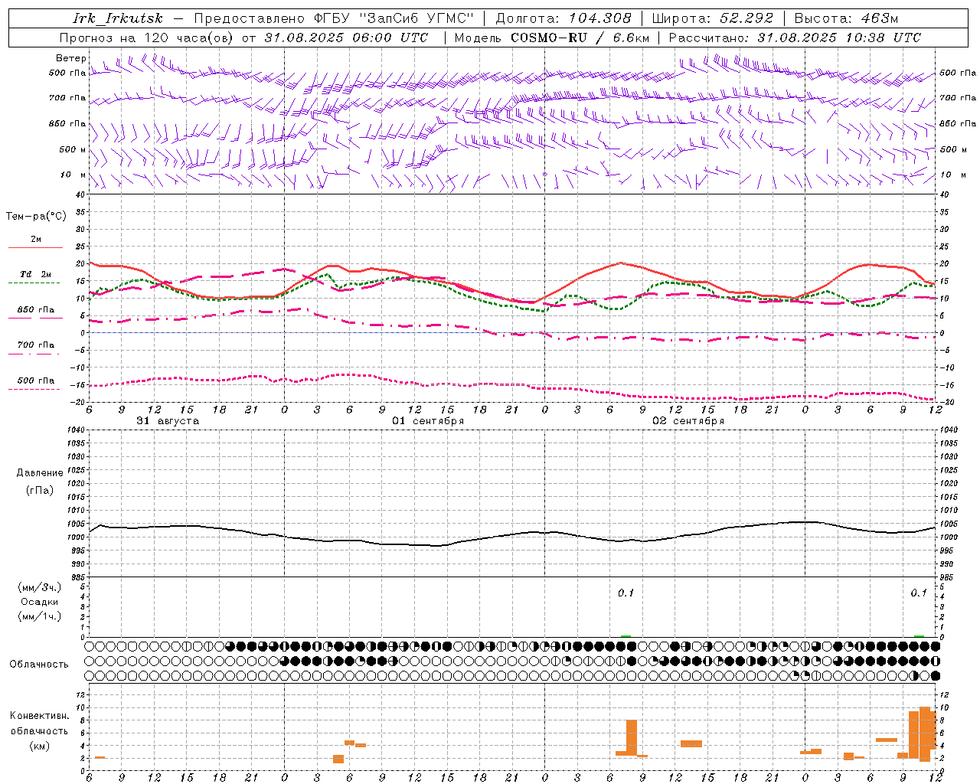
Task: Click the 10 м wind level label on left
Action: click(73, 175)
